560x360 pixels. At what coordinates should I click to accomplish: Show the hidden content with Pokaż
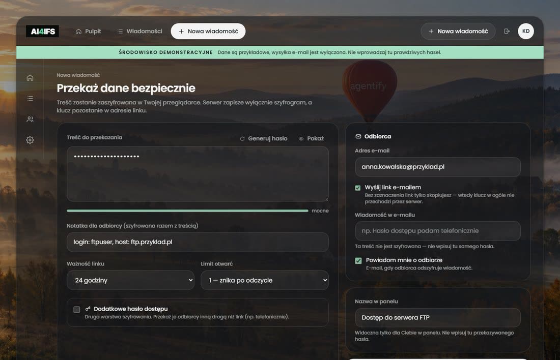point(311,138)
